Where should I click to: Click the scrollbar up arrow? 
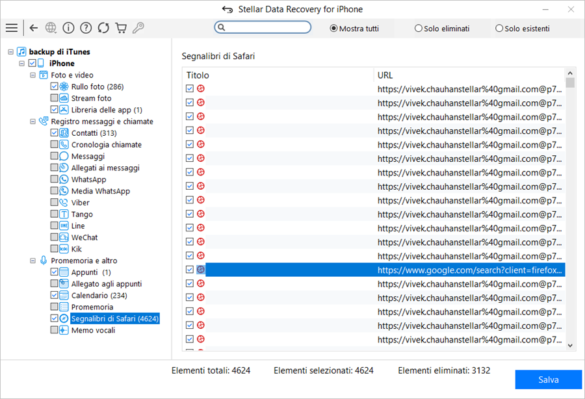tap(569, 73)
